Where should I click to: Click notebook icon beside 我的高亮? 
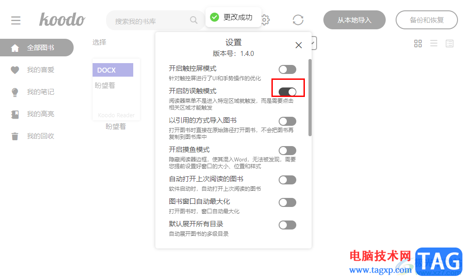point(14,114)
